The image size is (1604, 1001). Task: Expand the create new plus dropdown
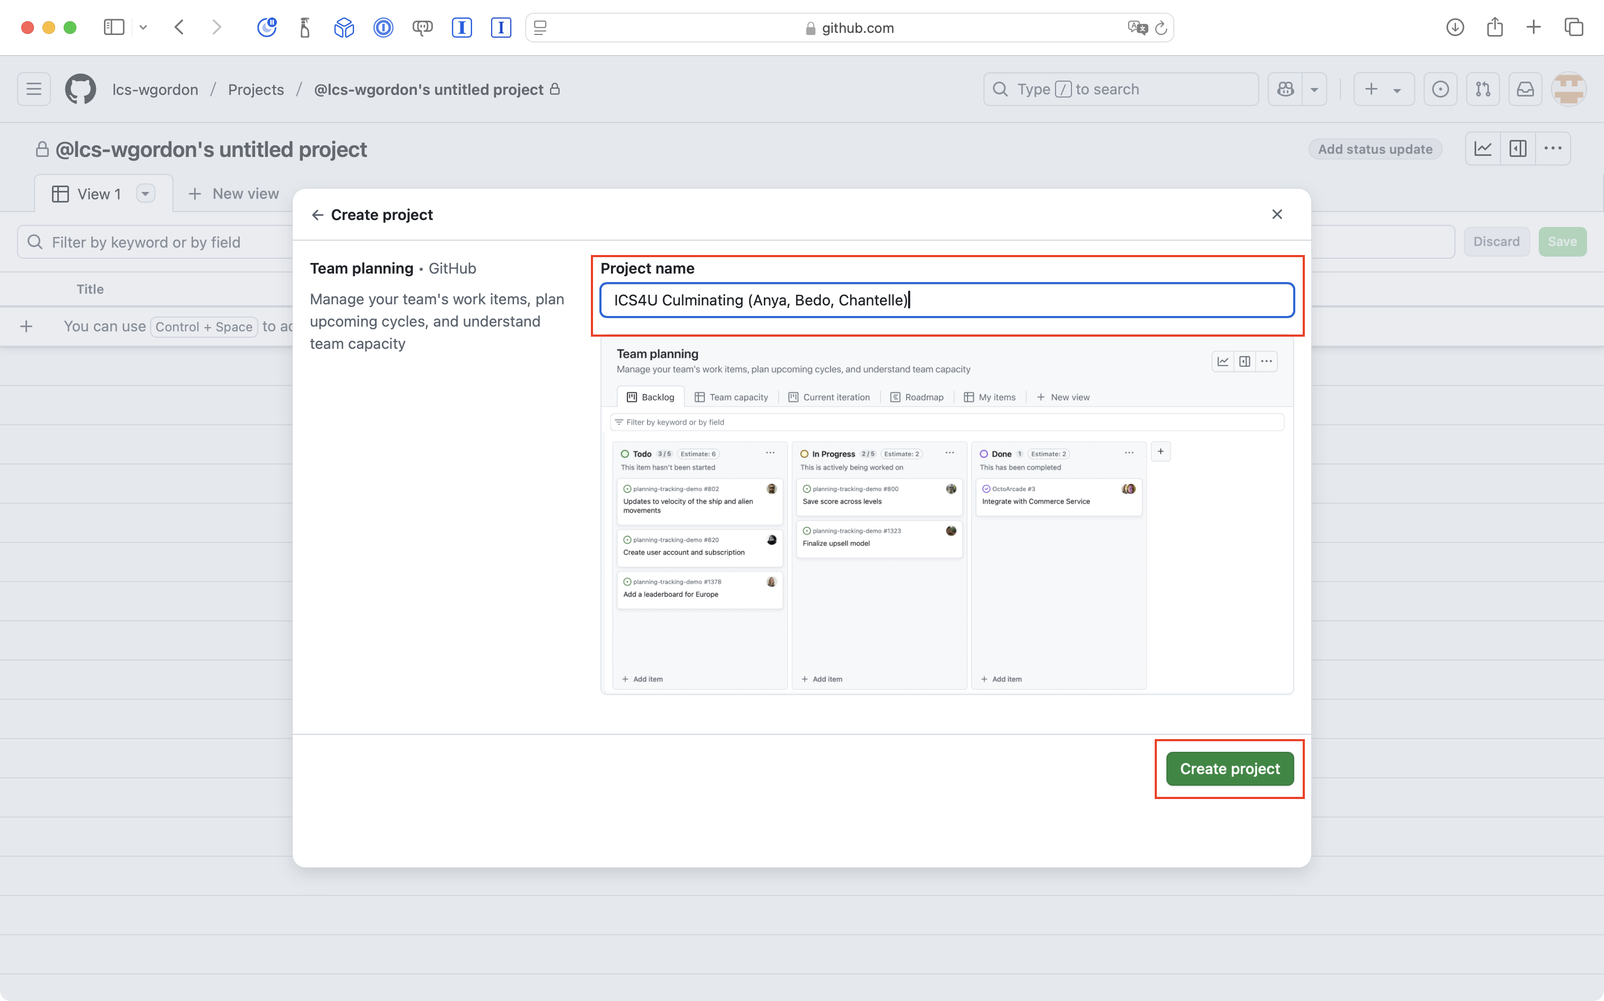pos(1397,91)
